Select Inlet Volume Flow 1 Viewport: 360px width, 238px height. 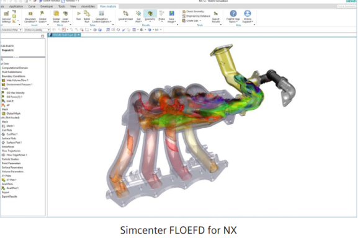[15, 80]
